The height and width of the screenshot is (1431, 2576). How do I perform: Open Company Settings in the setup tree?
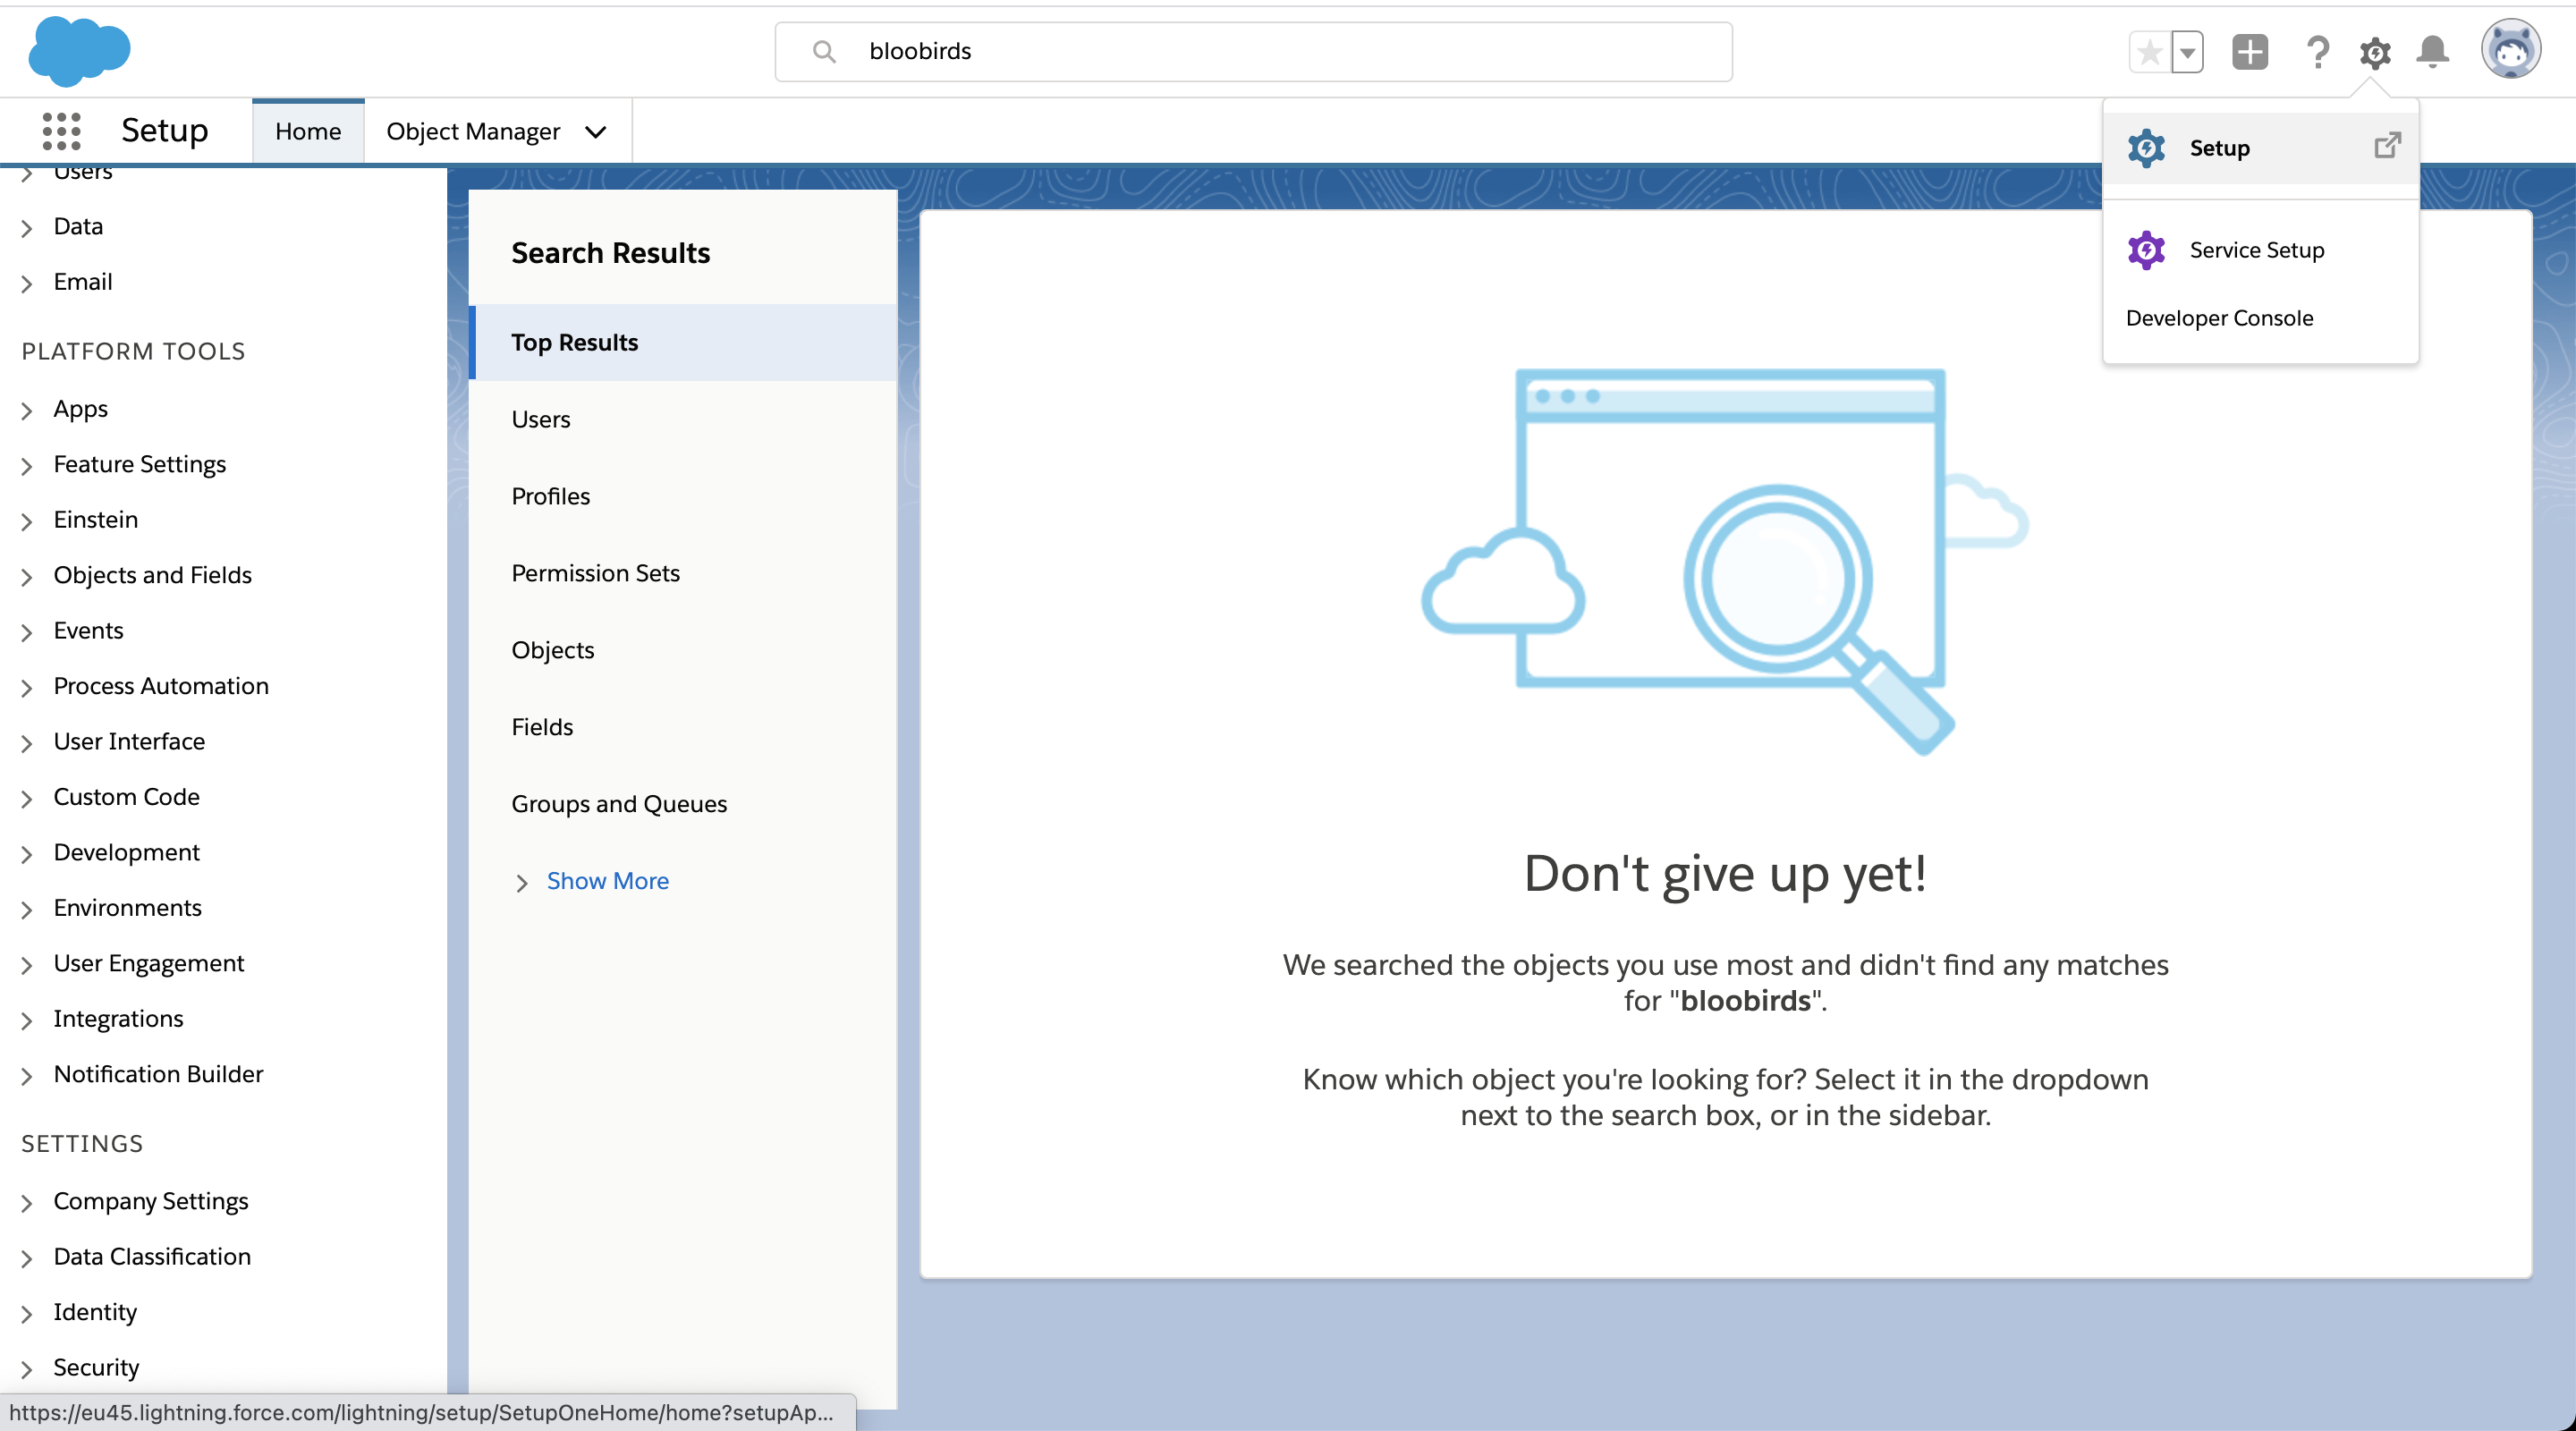(150, 1201)
